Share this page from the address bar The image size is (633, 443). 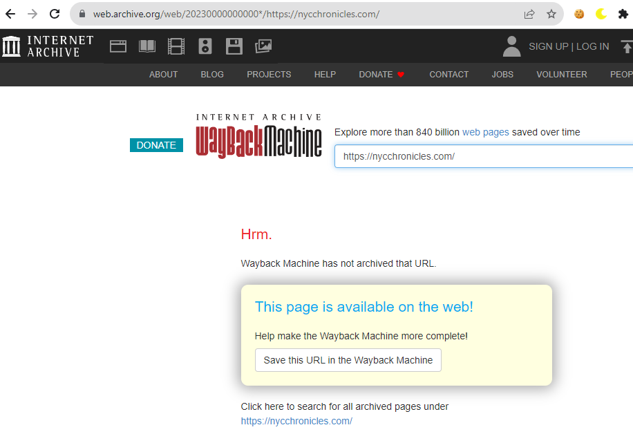529,14
